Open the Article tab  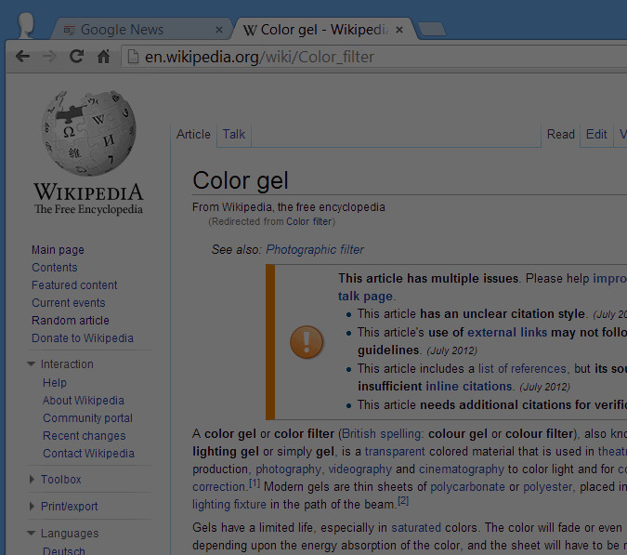(193, 135)
